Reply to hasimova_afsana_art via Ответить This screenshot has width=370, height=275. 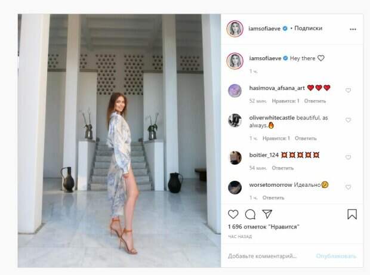pos(314,101)
